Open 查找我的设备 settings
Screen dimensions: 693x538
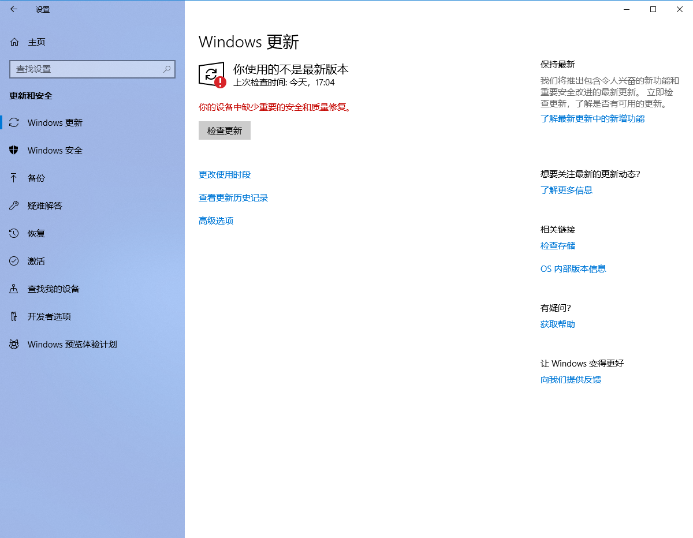(92, 289)
